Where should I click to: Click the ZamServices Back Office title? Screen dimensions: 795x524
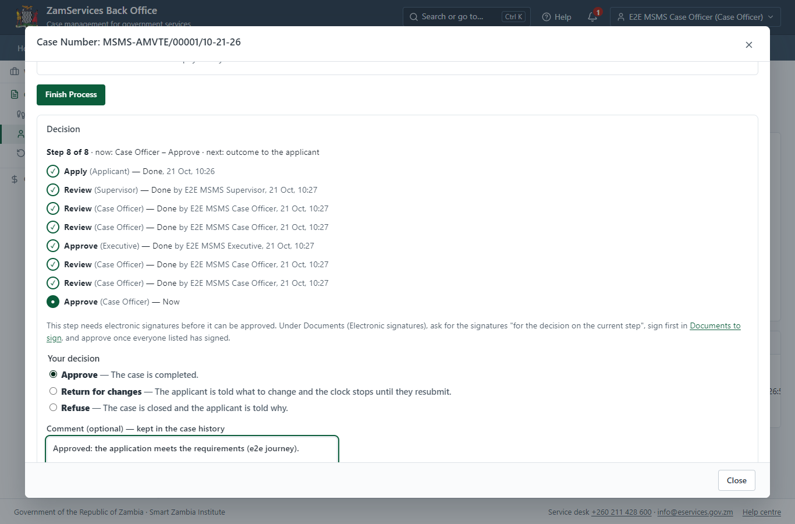coord(102,10)
